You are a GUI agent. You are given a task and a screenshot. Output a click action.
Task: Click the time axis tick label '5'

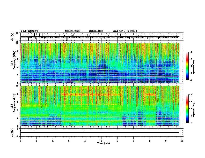(x=101, y=141)
